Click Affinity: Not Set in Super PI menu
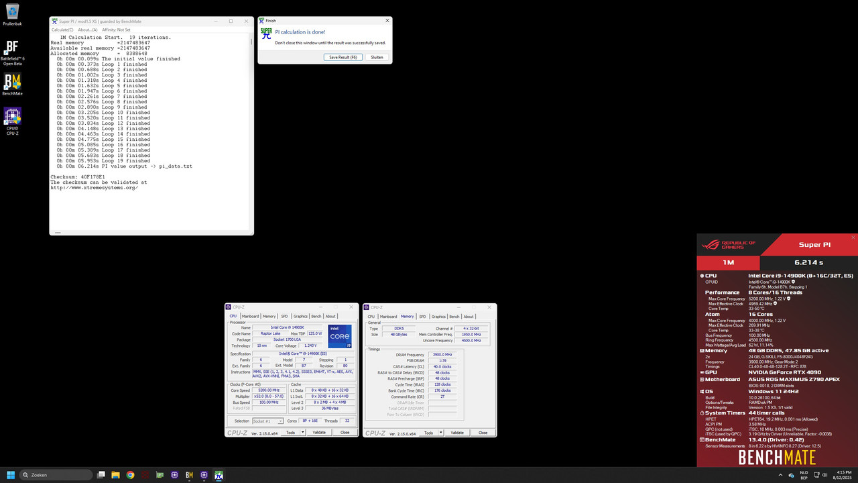 115,30
